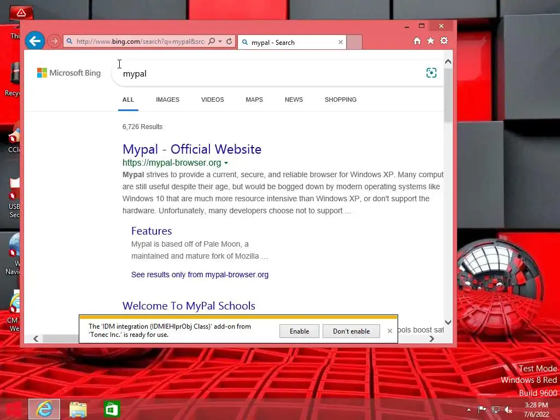
Task: Click the https://mypal-browser.org green URL
Action: [172, 163]
